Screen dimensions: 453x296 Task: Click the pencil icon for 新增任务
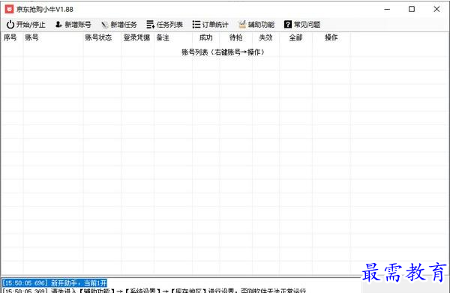104,25
